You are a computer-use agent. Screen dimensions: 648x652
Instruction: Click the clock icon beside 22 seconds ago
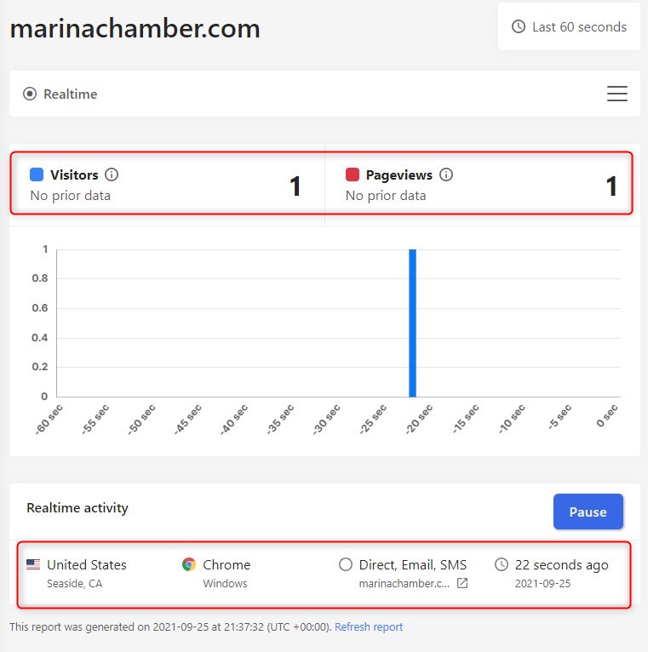(x=502, y=564)
